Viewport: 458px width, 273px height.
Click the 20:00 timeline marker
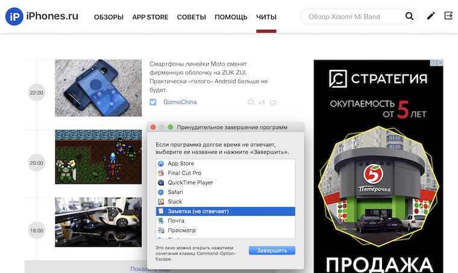tap(37, 163)
